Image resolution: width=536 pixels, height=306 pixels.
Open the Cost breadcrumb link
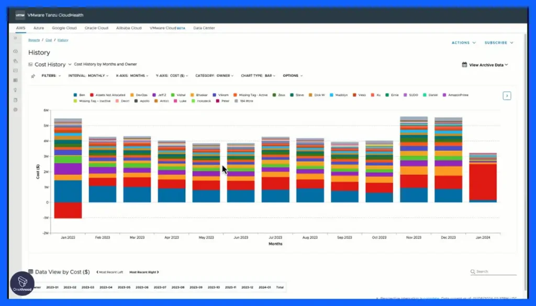pos(49,40)
